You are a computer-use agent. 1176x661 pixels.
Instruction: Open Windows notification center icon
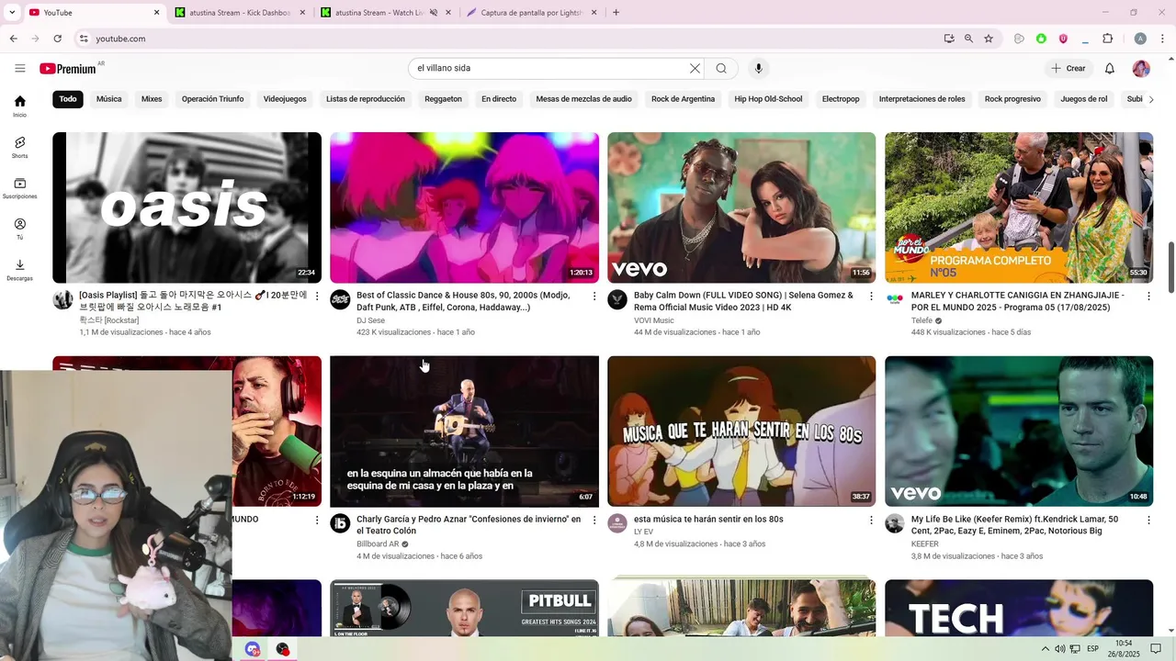click(1156, 649)
